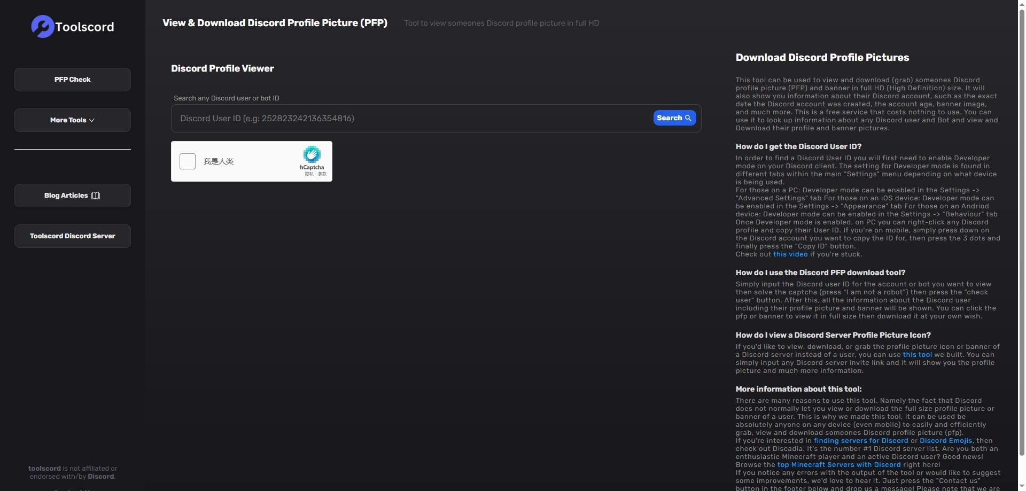Click the magnifier icon in Search button
The image size is (1026, 491).
tap(688, 118)
